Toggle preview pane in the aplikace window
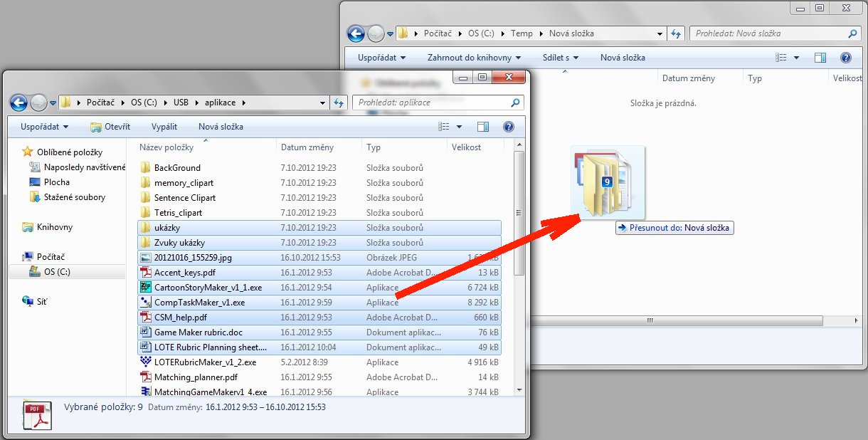Screen dimensions: 868x440 point(483,127)
